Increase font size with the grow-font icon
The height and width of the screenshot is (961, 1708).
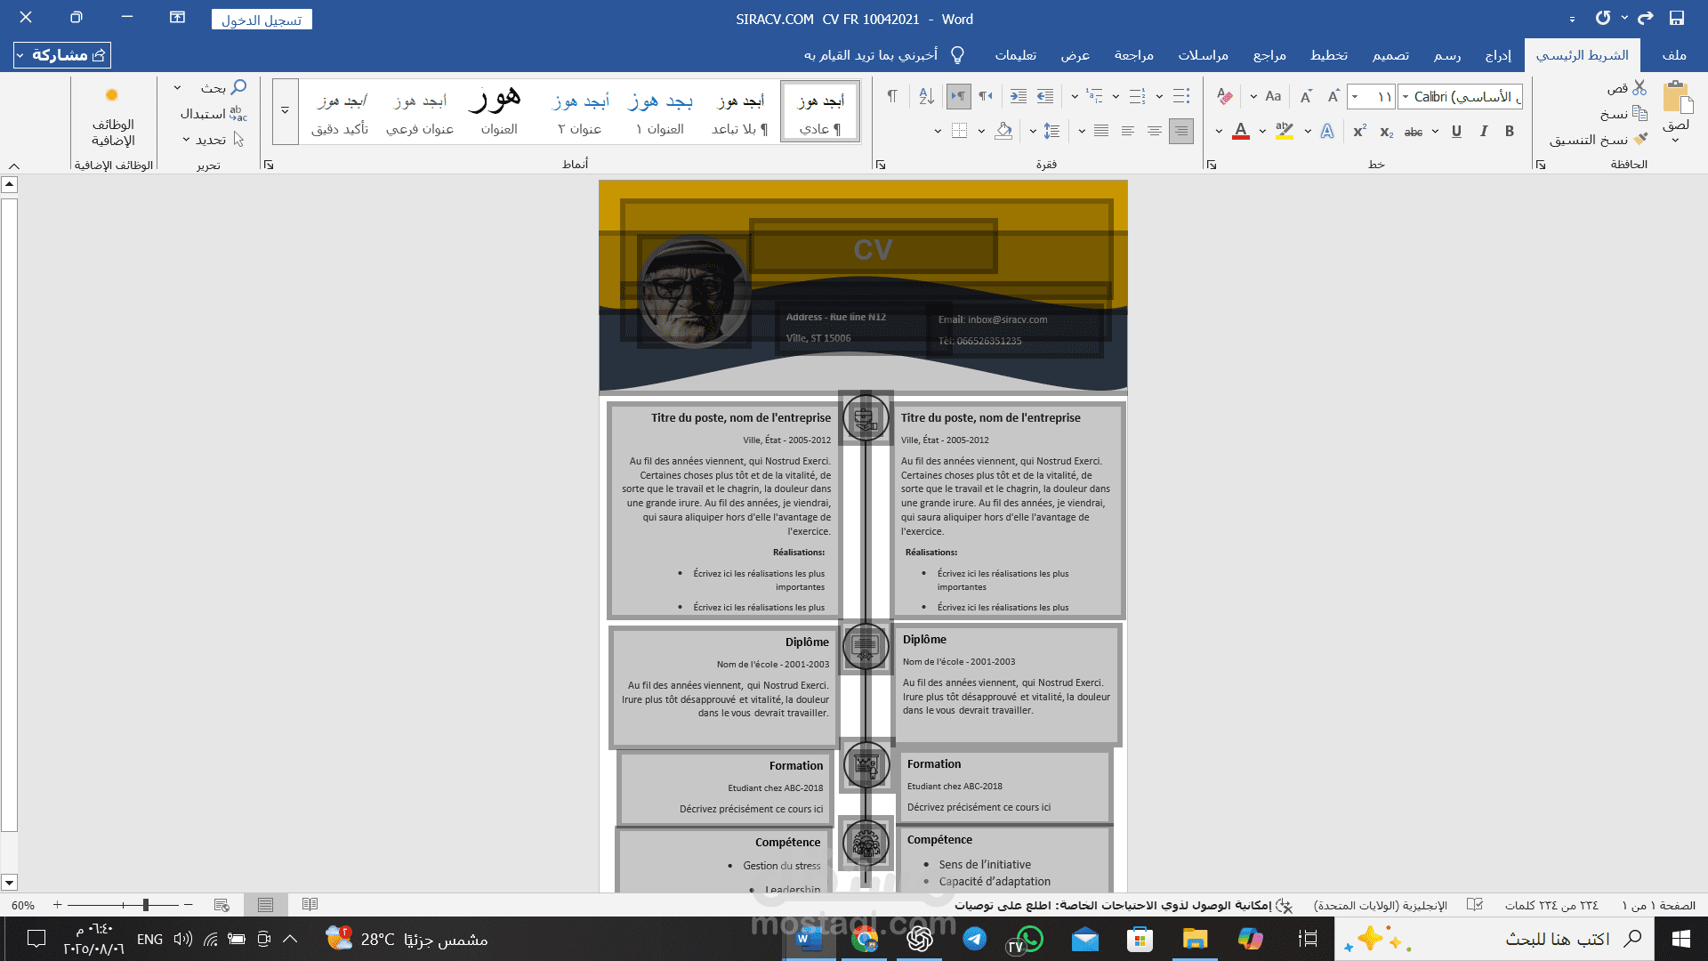[1333, 96]
